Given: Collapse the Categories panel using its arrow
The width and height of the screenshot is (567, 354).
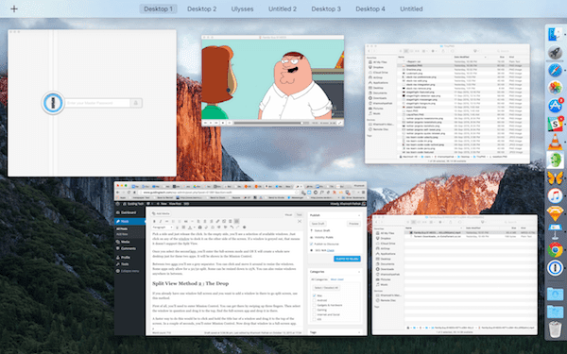Looking at the screenshot, I should coord(359,272).
